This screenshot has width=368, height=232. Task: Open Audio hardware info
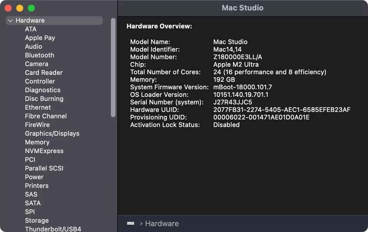coord(34,46)
